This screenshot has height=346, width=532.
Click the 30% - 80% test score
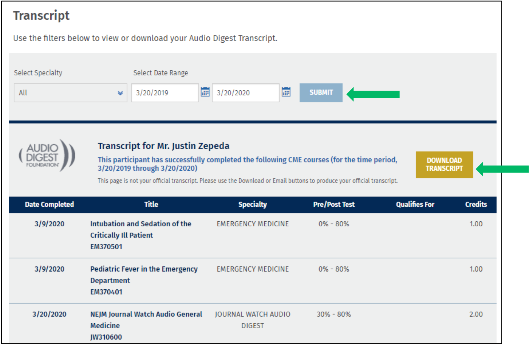point(334,314)
